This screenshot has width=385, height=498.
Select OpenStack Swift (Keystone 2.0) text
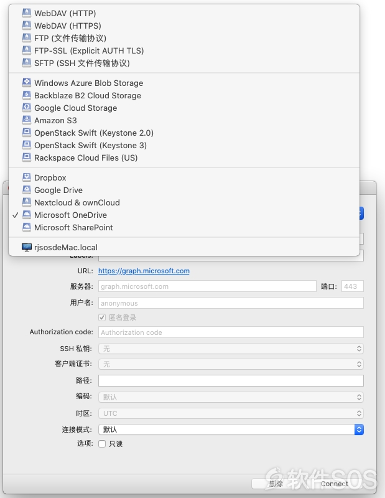pos(94,133)
